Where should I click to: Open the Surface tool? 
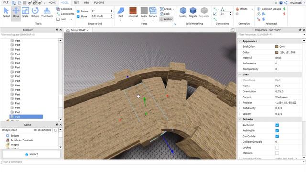point(153,12)
